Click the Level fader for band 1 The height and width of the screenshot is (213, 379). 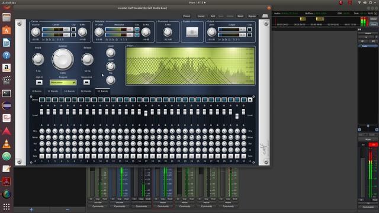tap(41, 112)
